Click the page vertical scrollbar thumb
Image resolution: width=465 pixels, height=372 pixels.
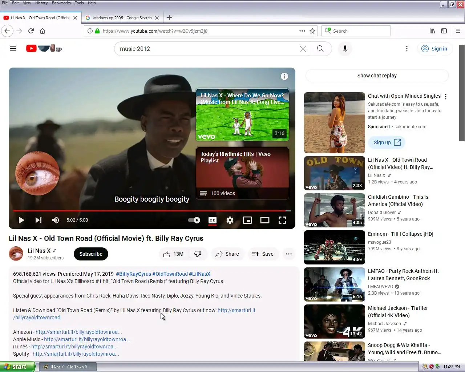pos(462,93)
